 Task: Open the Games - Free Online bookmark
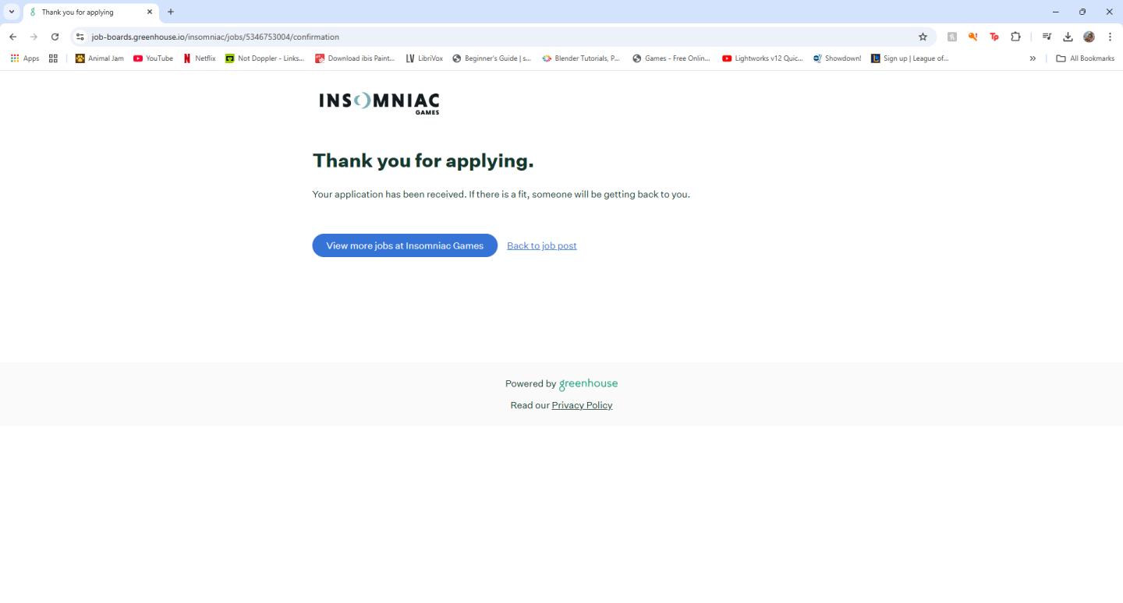tap(671, 58)
